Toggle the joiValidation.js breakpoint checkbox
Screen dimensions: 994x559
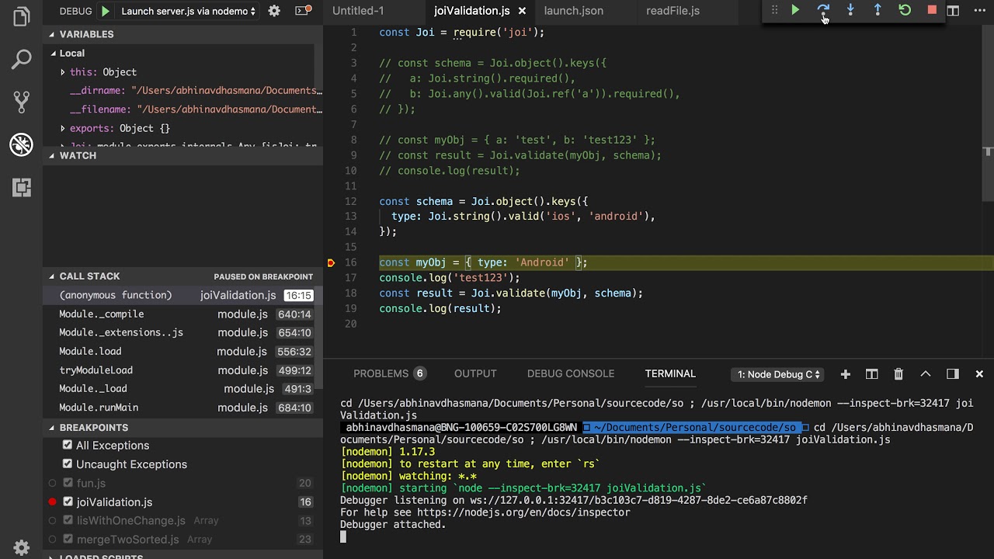pos(68,502)
